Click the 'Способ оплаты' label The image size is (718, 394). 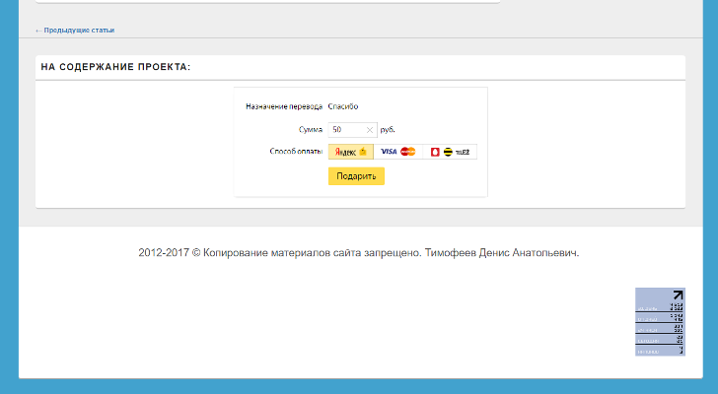click(x=296, y=152)
